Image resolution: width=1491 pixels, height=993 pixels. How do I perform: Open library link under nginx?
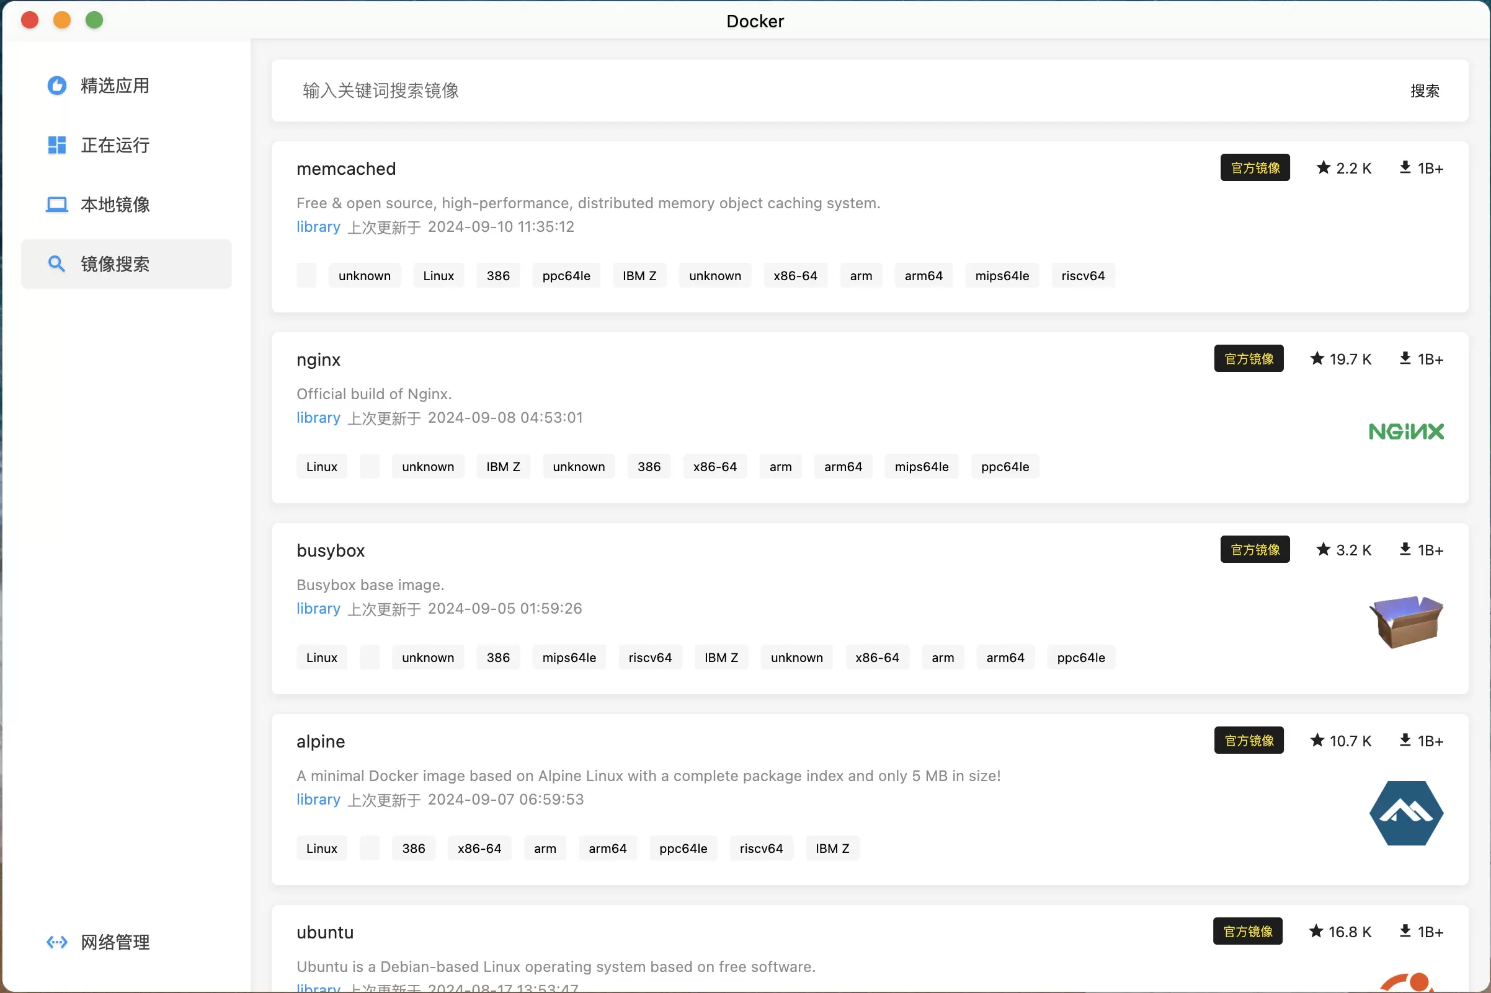point(318,418)
